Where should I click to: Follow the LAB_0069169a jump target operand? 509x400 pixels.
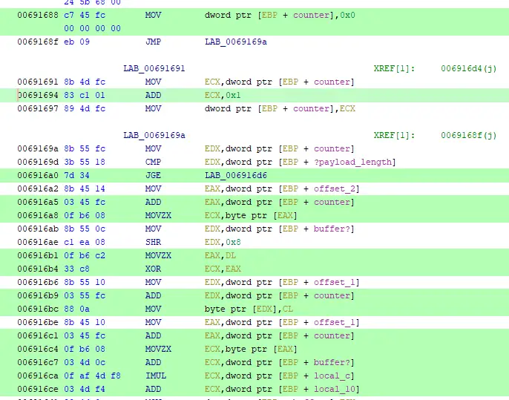236,42
